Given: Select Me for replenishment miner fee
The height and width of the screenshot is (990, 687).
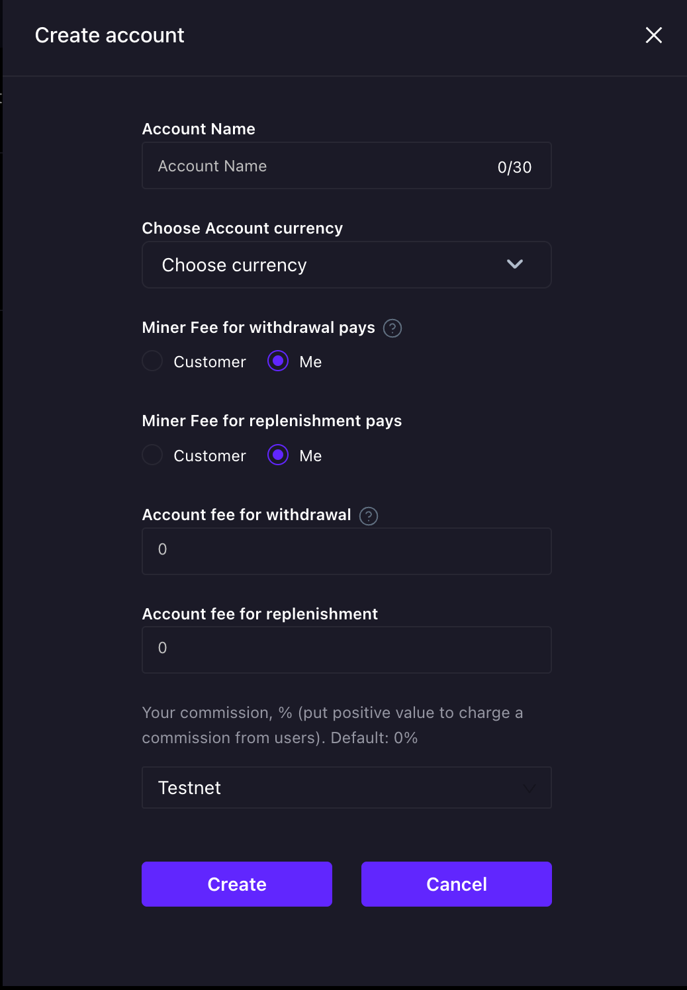Looking at the screenshot, I should [278, 455].
